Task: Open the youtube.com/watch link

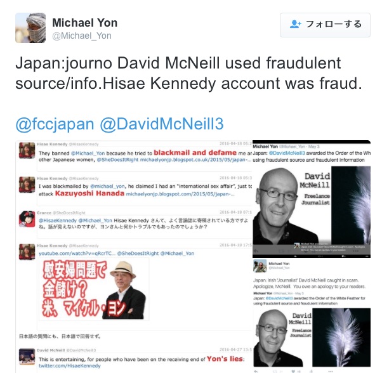Action: pyautogui.click(x=77, y=254)
